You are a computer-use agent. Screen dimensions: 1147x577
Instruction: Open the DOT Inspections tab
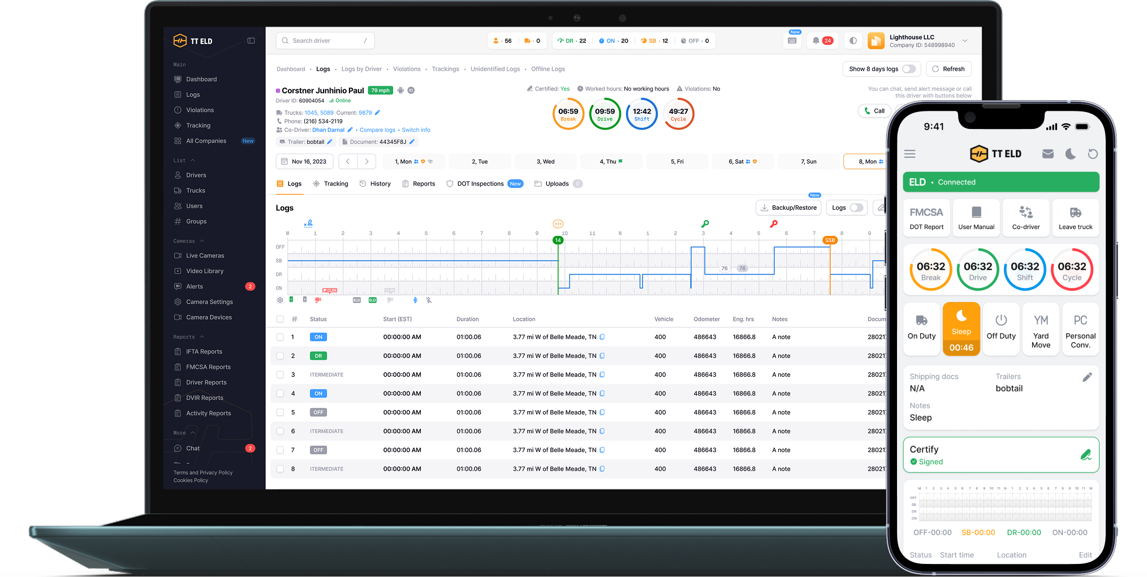(x=480, y=183)
